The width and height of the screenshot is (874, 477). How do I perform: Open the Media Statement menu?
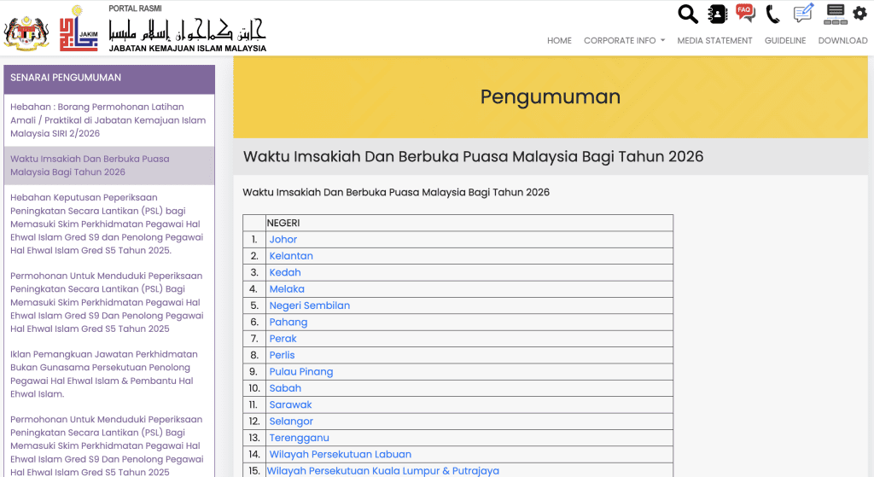[x=714, y=40]
